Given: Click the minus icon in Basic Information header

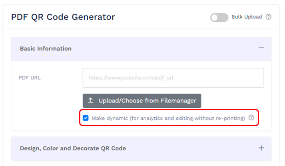Looking at the screenshot, I should (261, 48).
